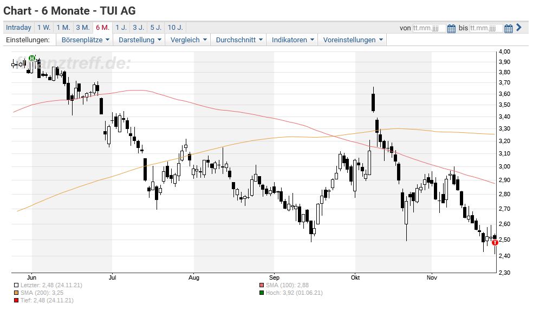Open the Indikatoren dropdown
This screenshot has height=310, width=533.
point(292,40)
